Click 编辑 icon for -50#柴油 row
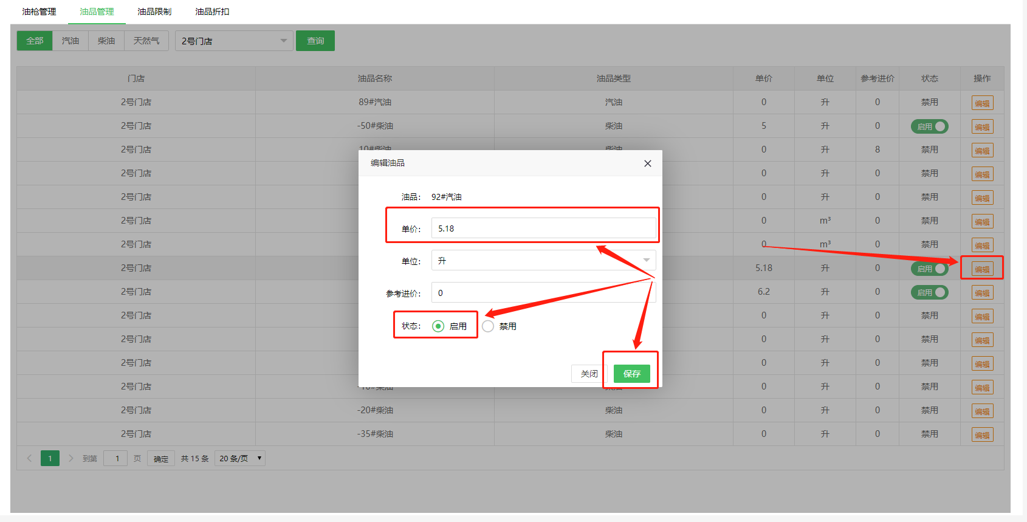Viewport: 1027px width, 522px height. 982,127
